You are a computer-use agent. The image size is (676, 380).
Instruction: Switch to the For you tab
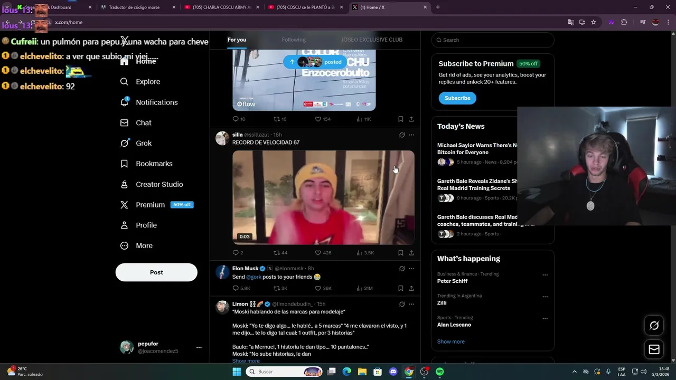237,40
